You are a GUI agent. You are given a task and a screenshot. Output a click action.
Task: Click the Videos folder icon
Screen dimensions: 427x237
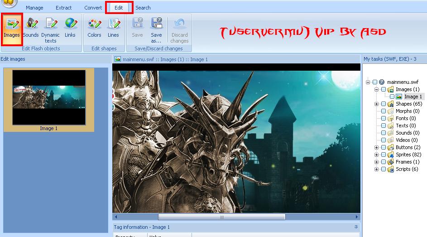tap(390, 140)
